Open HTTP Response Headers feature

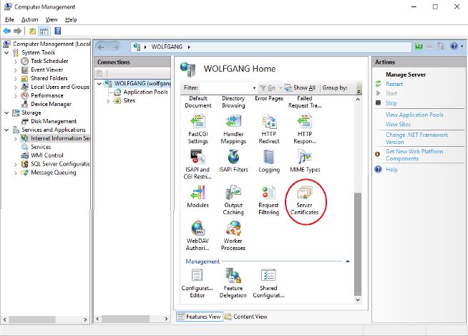pos(305,129)
